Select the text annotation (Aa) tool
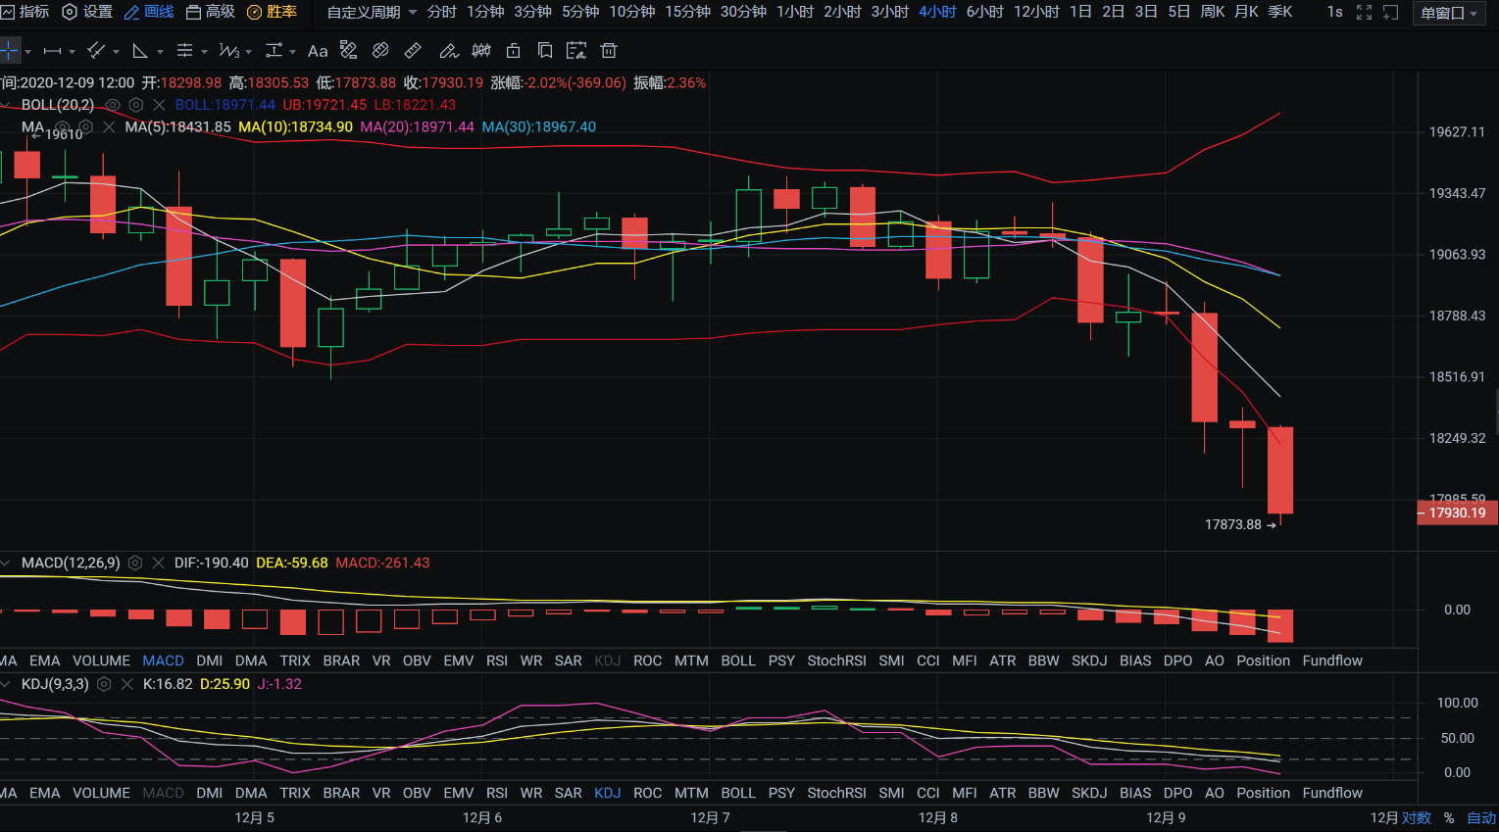Screen dimensions: 1499x832 pos(318,51)
